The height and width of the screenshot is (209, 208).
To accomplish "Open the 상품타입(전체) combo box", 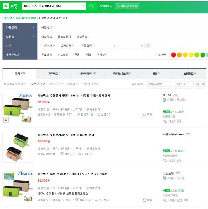I will (x=160, y=84).
